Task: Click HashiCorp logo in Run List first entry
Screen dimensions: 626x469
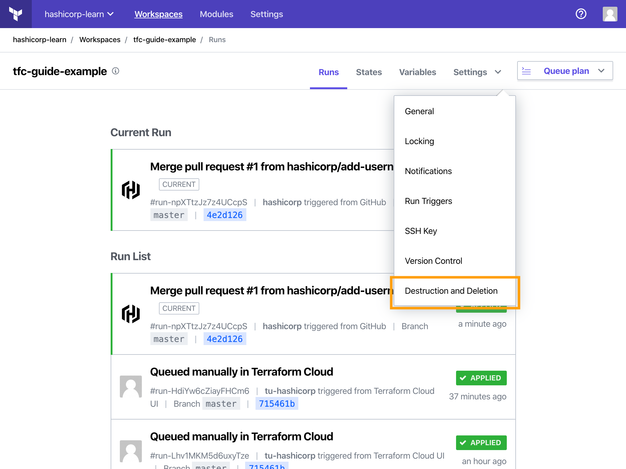Action: [131, 314]
